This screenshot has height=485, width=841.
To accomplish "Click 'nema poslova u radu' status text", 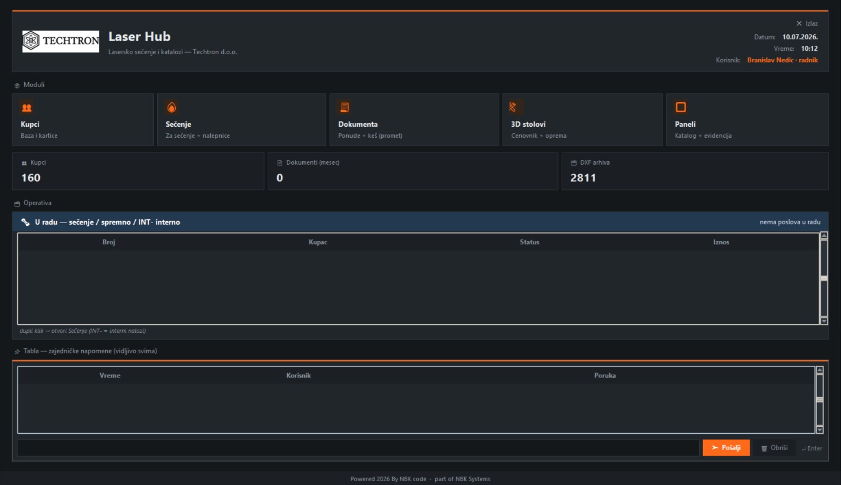I will 790,222.
